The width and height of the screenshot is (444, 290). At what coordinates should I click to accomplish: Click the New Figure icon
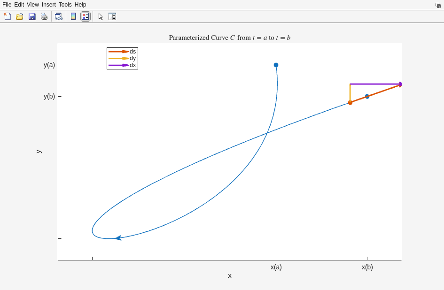(8, 16)
